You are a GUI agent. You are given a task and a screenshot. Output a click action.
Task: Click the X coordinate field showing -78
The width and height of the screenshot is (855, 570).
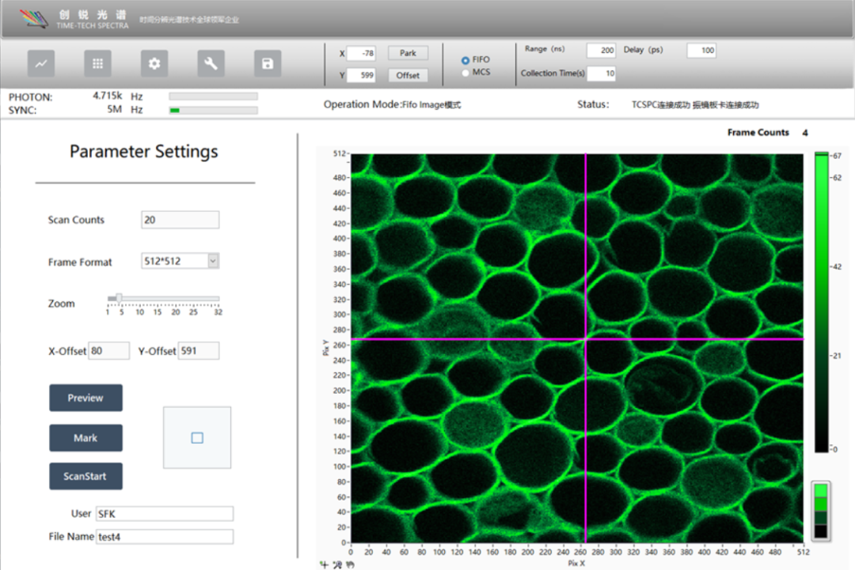(x=361, y=53)
